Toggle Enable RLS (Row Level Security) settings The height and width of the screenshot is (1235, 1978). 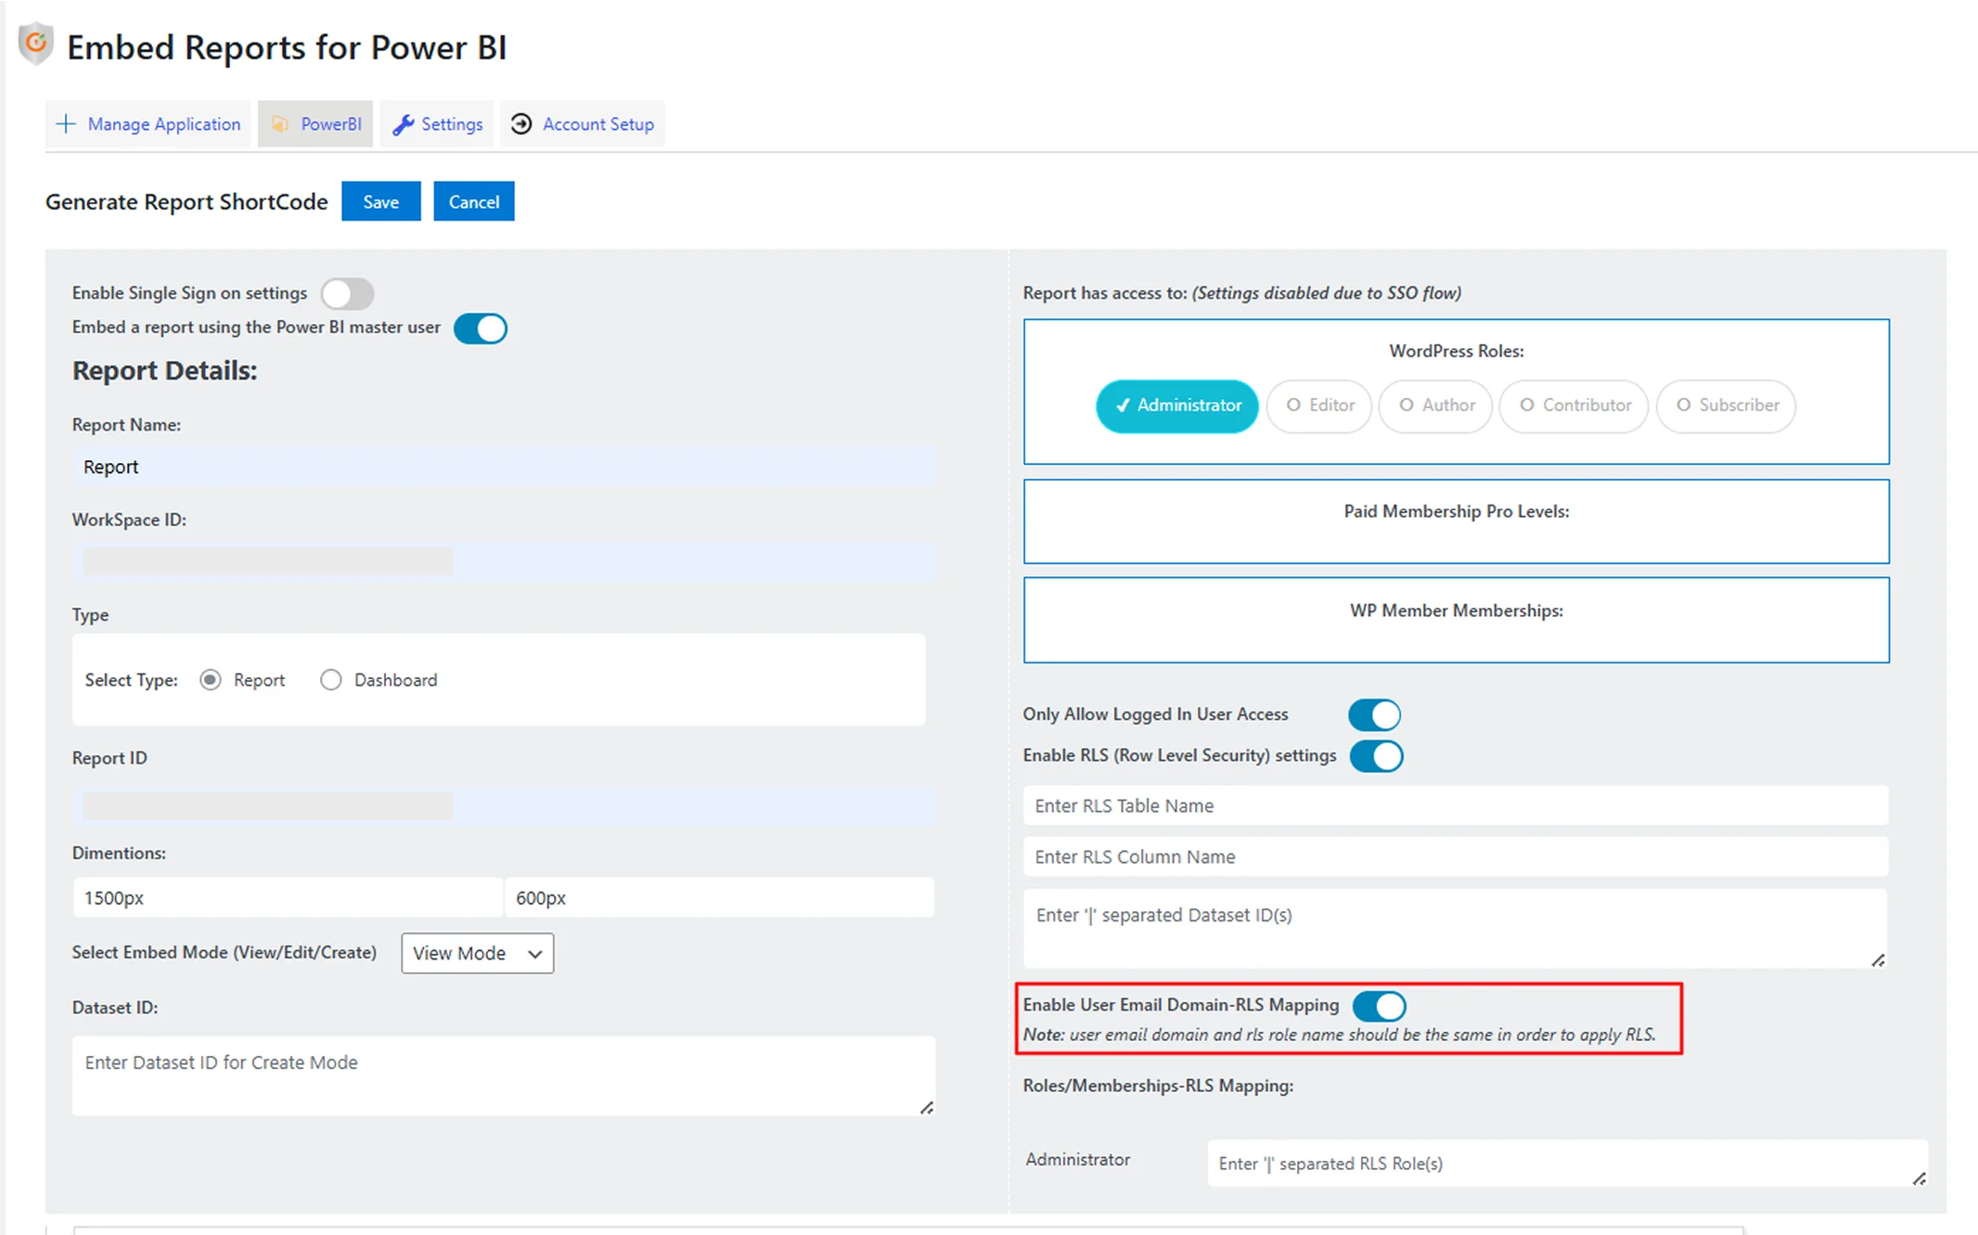(x=1377, y=756)
